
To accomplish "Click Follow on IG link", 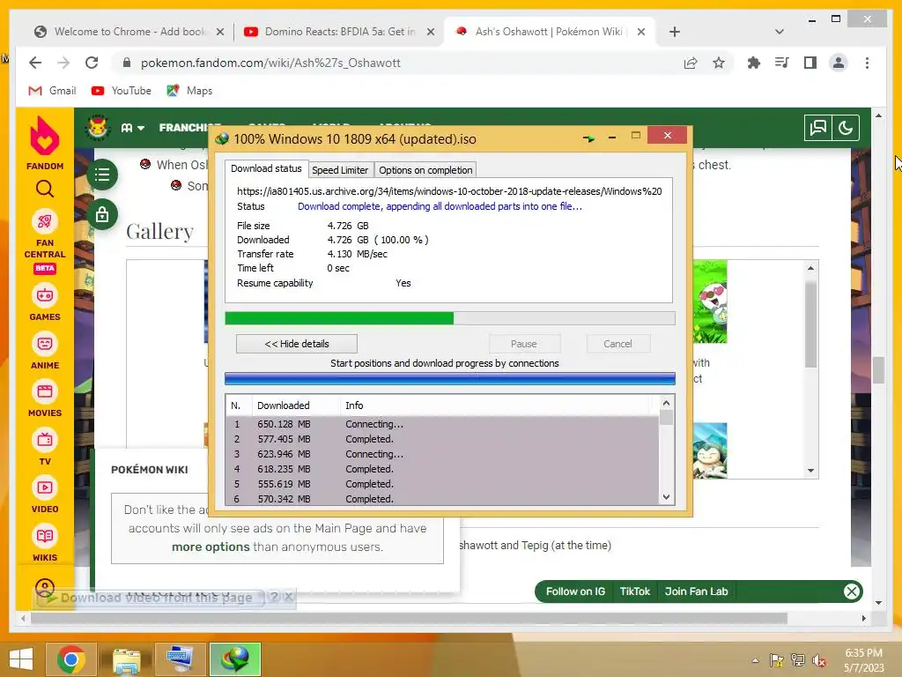I will (x=575, y=591).
